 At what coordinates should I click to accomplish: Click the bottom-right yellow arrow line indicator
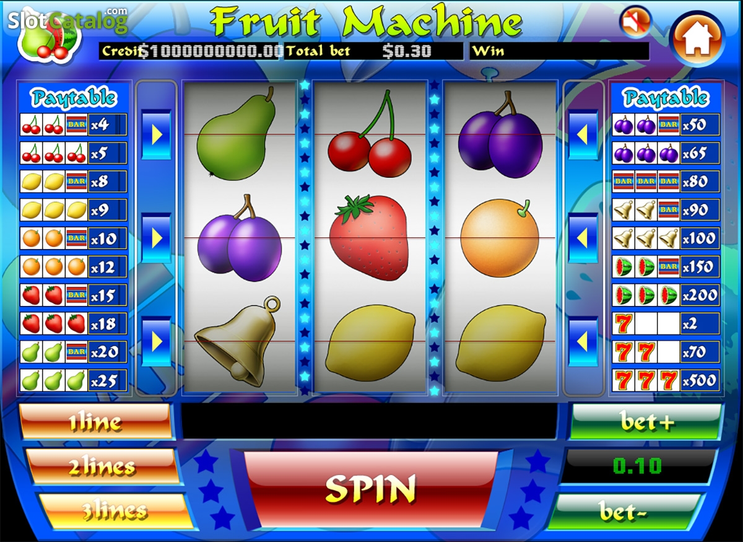click(583, 341)
